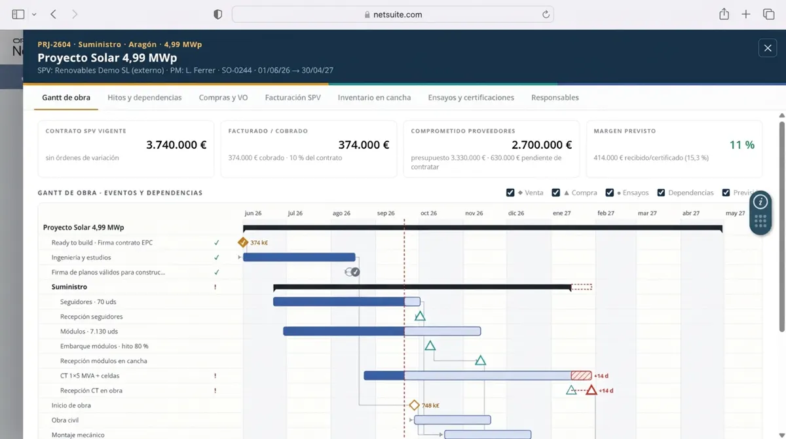The image size is (786, 439).
Task: Open the Responsables tab
Action: (x=555, y=98)
